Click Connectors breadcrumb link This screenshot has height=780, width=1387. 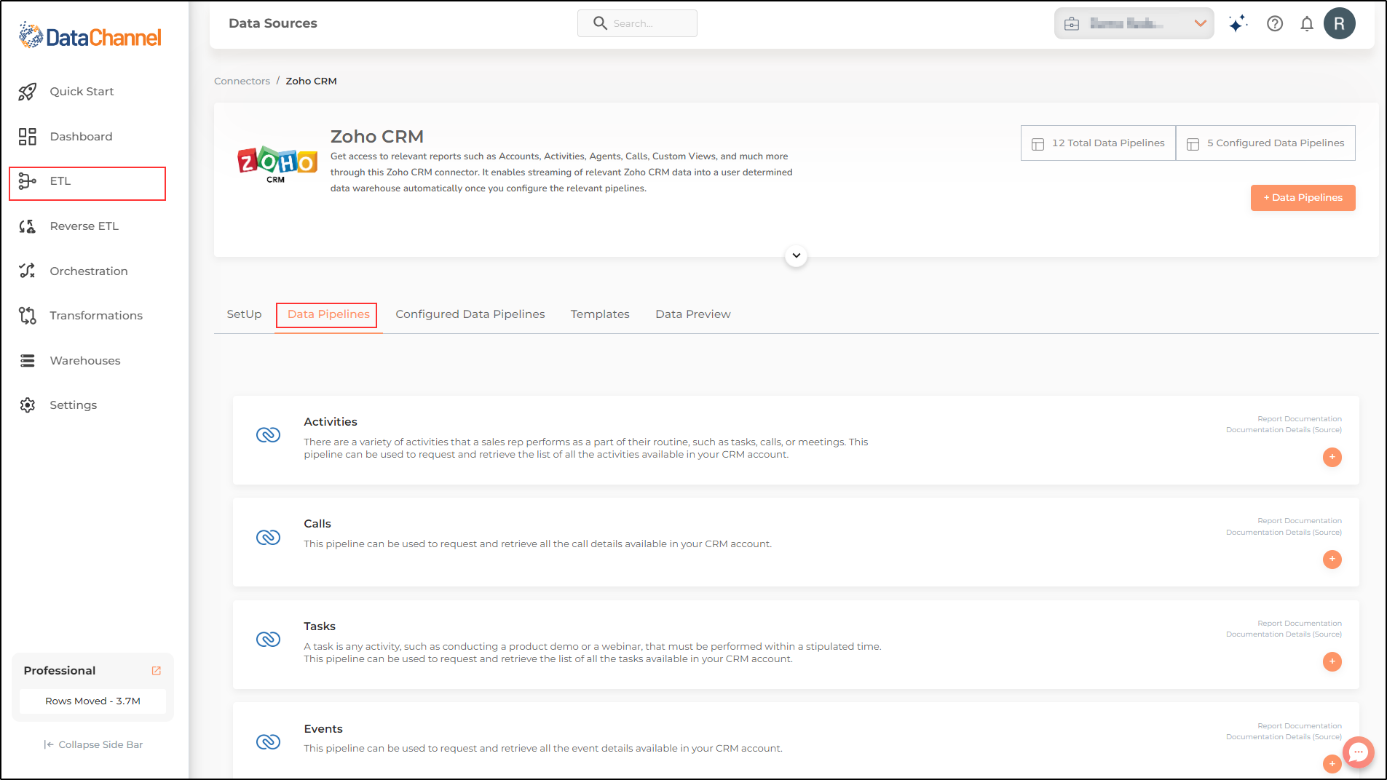pyautogui.click(x=242, y=81)
